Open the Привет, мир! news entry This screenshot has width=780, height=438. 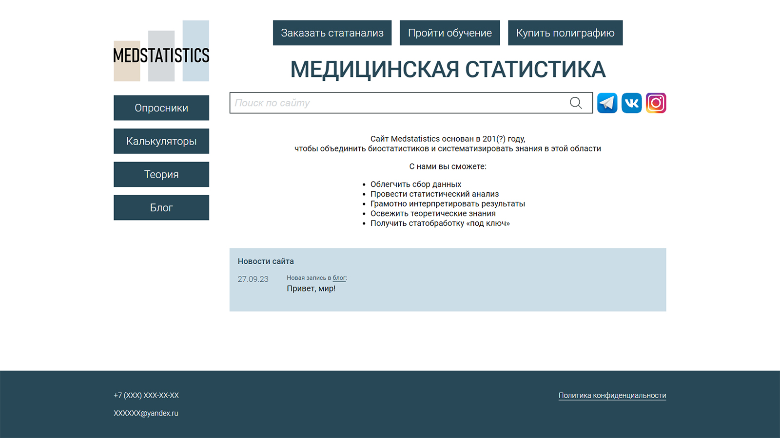pos(311,289)
